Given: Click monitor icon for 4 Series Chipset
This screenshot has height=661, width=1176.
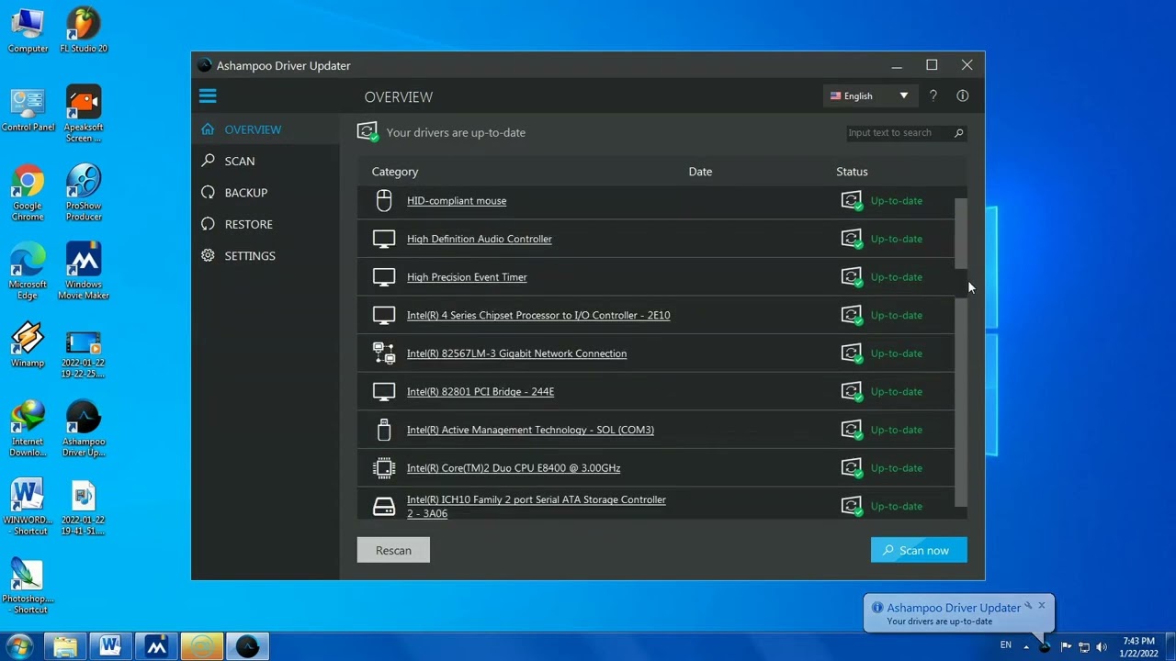Looking at the screenshot, I should (384, 315).
